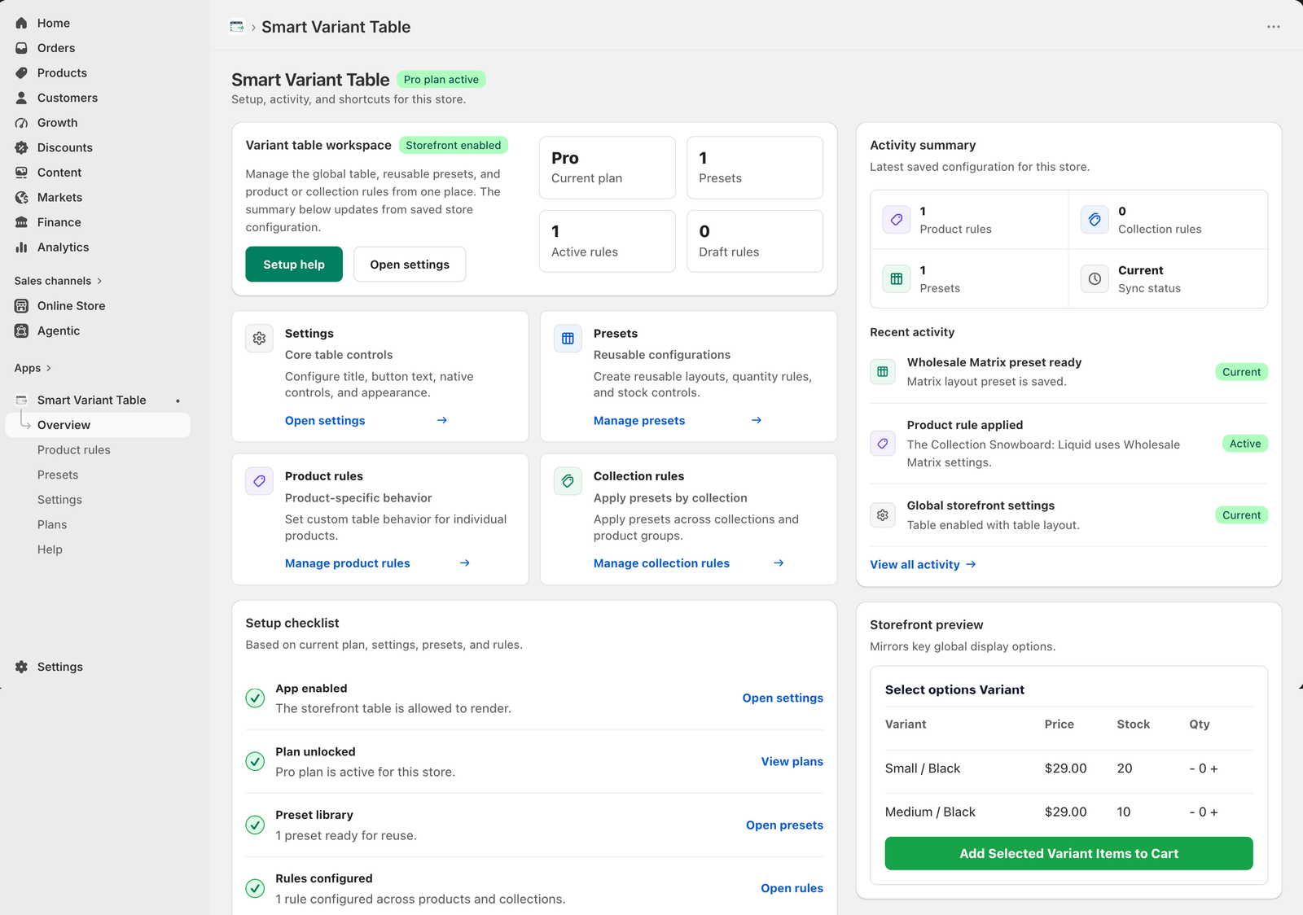The width and height of the screenshot is (1303, 915).
Task: Expand the Apps section chevron
Action: click(x=49, y=368)
